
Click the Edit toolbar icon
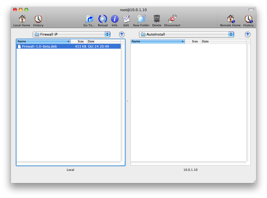(x=126, y=19)
